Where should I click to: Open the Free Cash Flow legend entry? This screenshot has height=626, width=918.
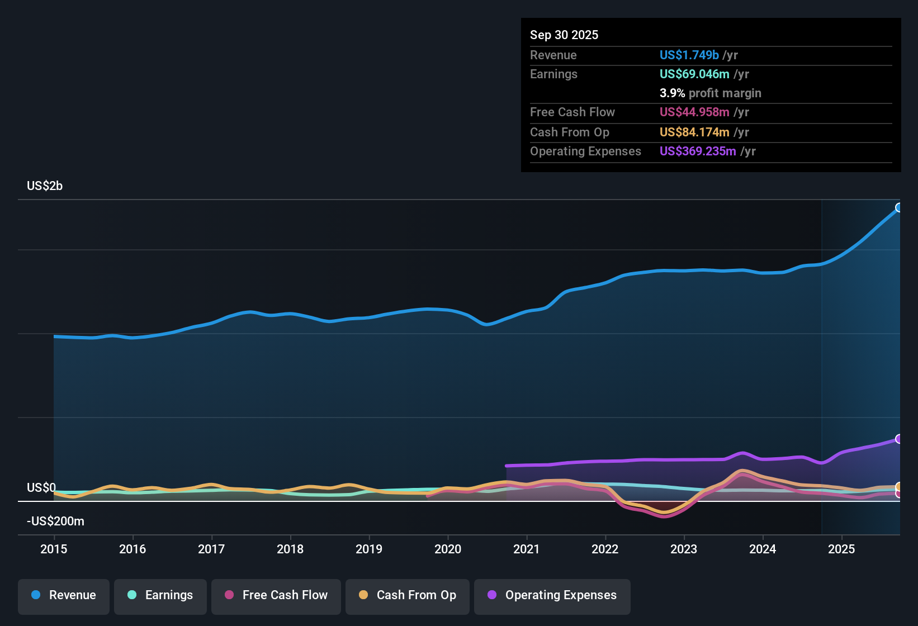[x=276, y=596]
